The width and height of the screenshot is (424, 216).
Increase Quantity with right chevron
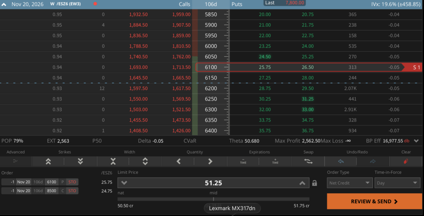[210, 161]
